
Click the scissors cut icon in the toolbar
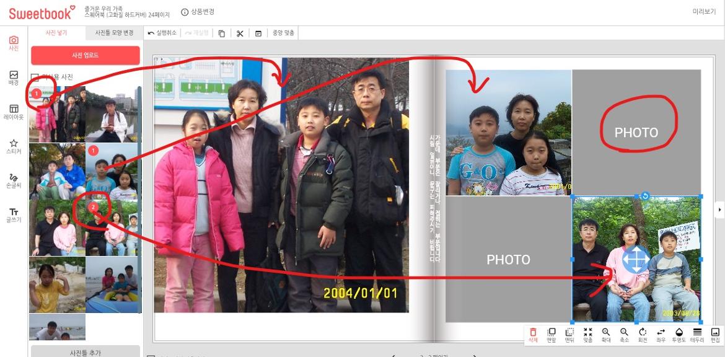coord(240,33)
